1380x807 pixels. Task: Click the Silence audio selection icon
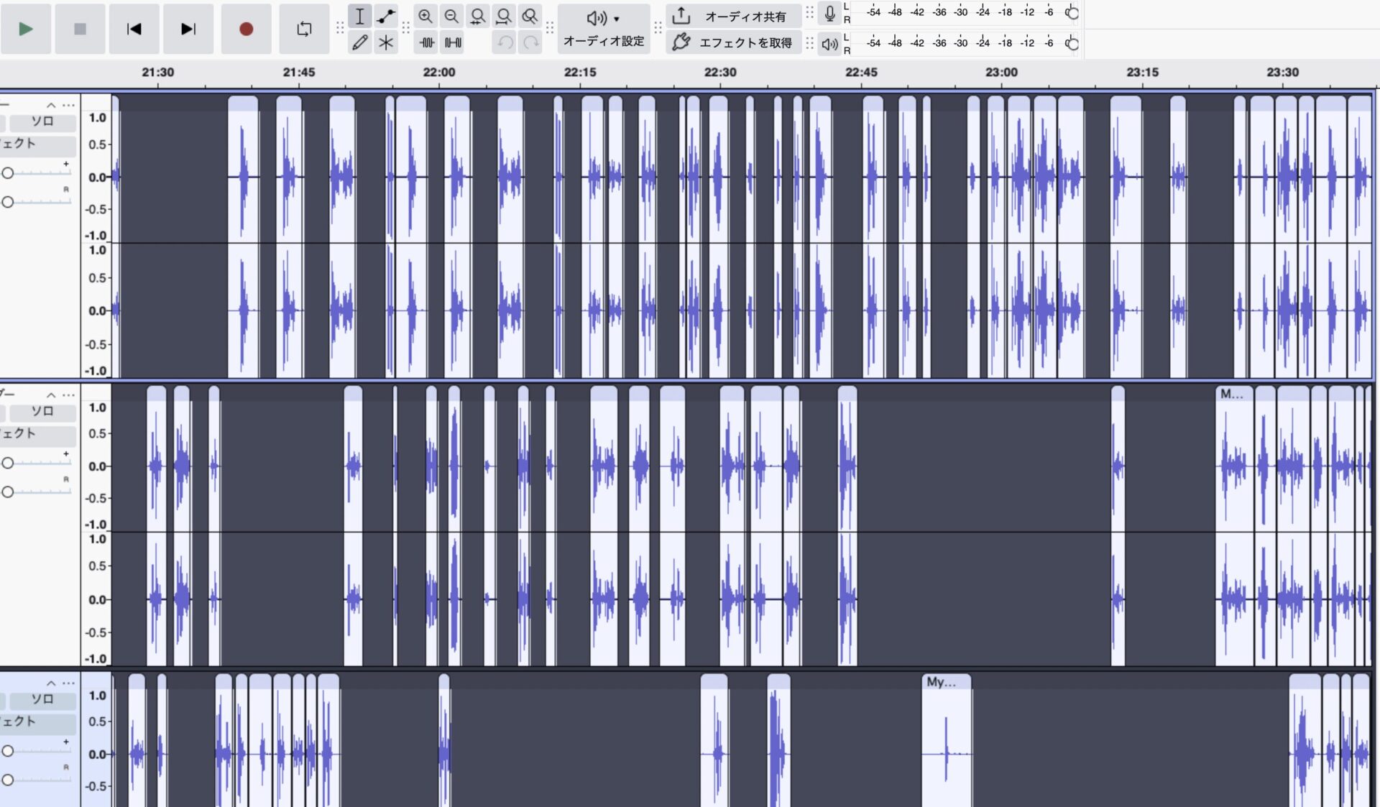pyautogui.click(x=453, y=42)
